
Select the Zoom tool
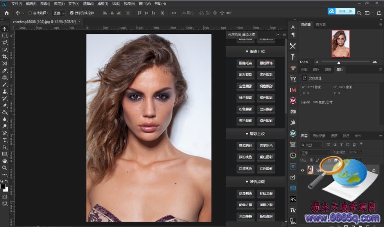click(5, 168)
